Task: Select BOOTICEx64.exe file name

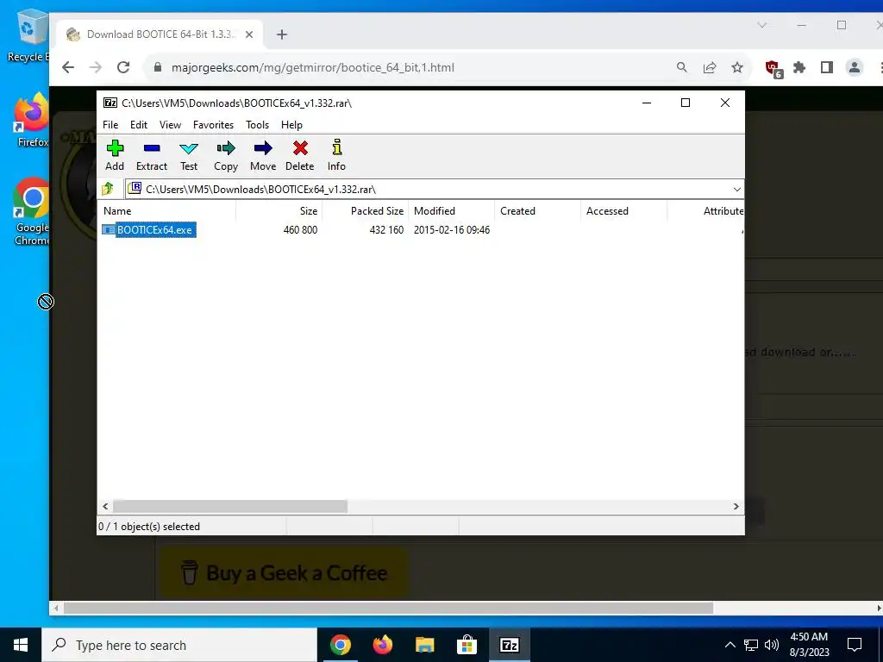Action: tap(155, 229)
